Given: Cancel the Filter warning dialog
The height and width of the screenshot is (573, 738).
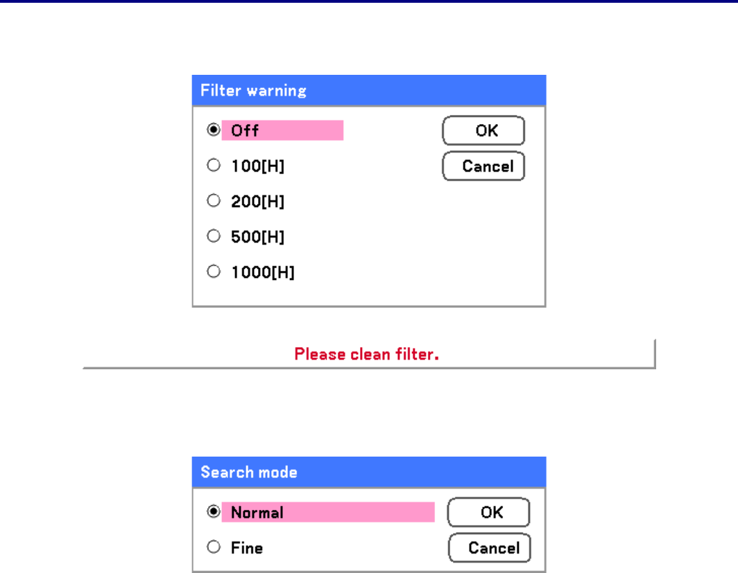Looking at the screenshot, I should 483,166.
